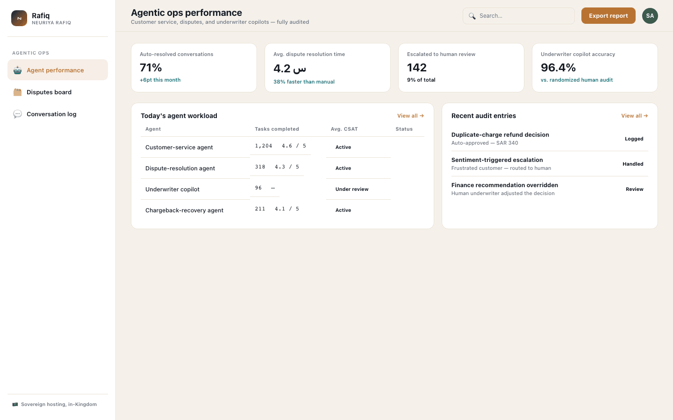The image size is (673, 420).
Task: Click the Sovereign hosting, in-Kingdom footer text
Action: [x=59, y=405]
